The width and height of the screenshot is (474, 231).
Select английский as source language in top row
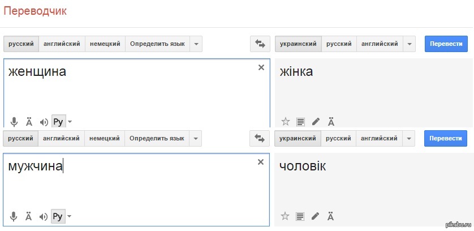62,44
